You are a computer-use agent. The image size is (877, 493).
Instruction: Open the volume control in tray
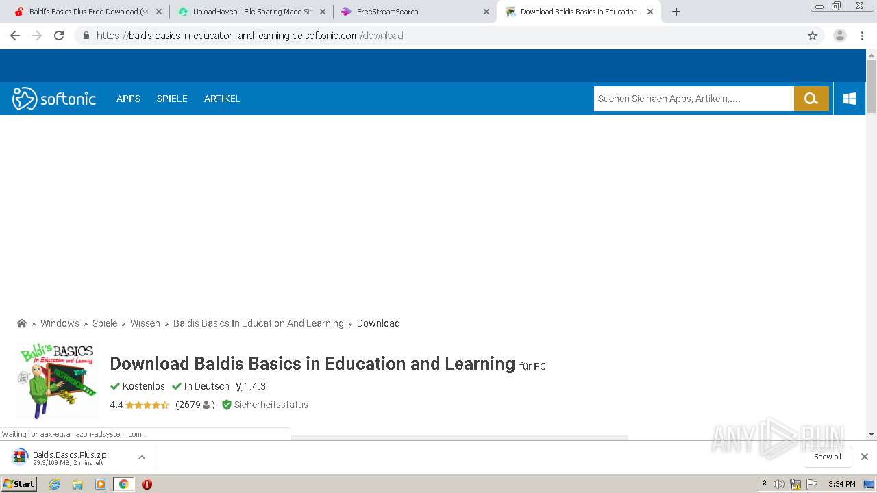tap(779, 484)
